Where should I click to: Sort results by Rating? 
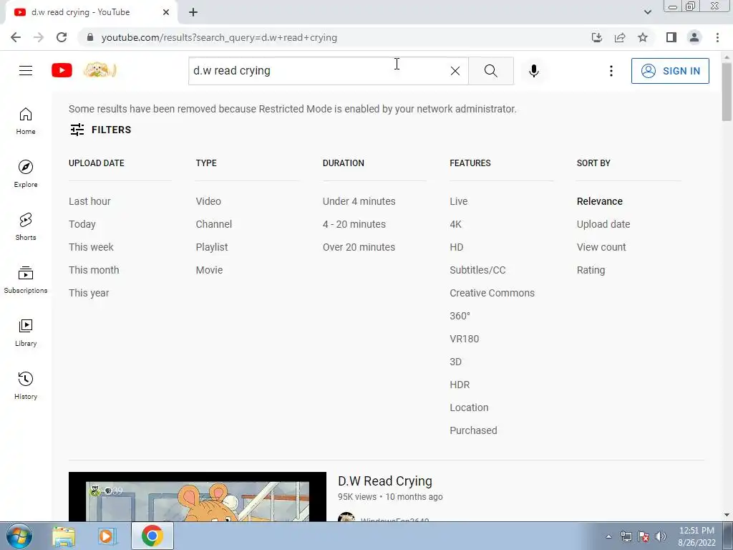tap(591, 270)
